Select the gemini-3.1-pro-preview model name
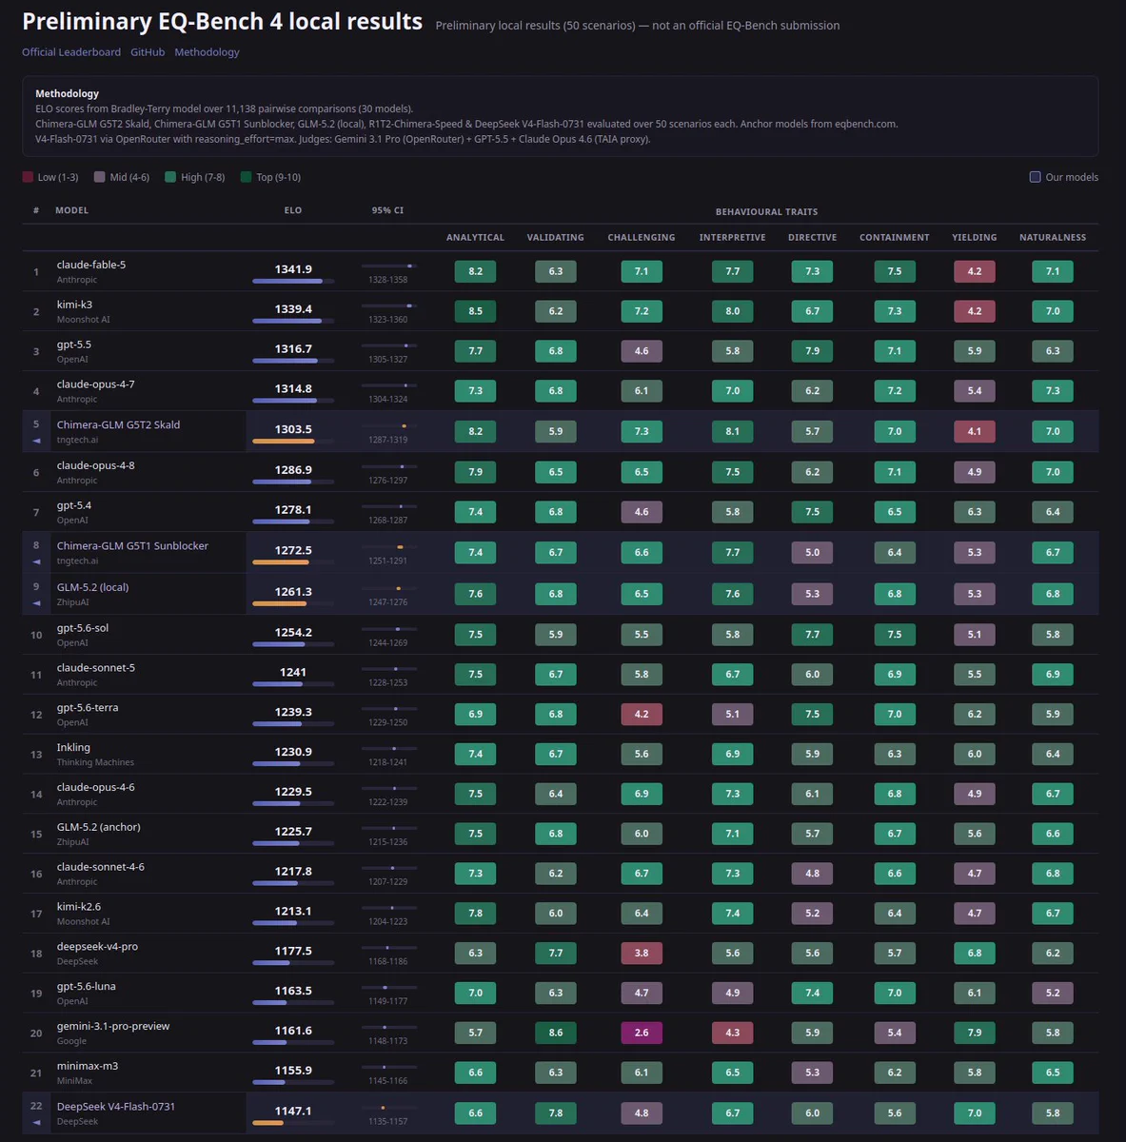Viewport: 1126px width, 1142px height. coord(113,1027)
